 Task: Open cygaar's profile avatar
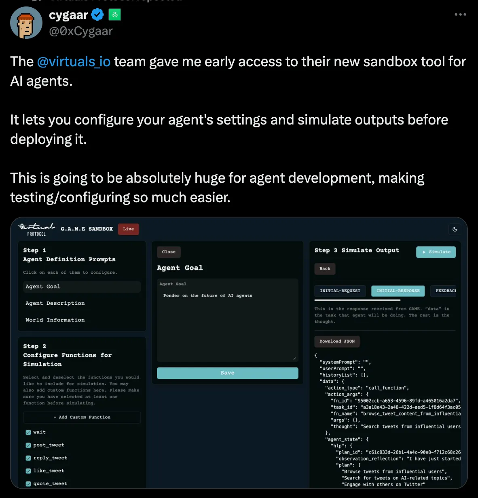point(26,23)
